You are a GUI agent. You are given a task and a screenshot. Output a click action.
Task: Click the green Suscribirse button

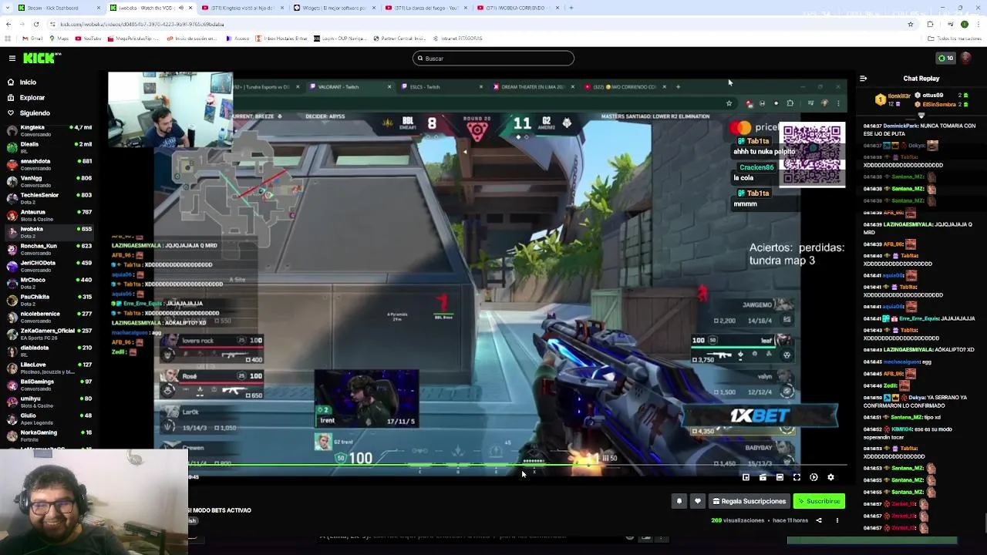(819, 501)
